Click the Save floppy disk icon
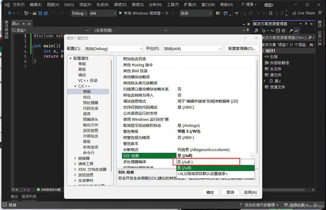This screenshot has height=210, width=326. click(x=40, y=13)
